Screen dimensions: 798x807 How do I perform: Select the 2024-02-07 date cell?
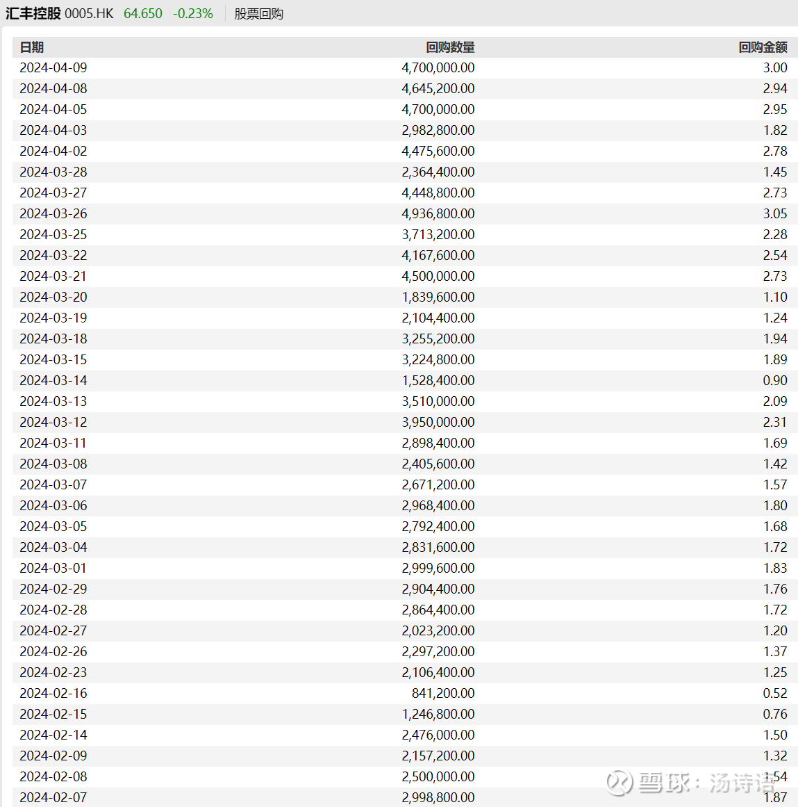(53, 797)
